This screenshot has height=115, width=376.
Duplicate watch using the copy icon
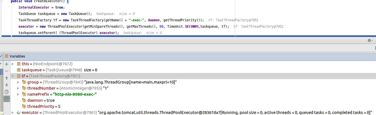7,92
